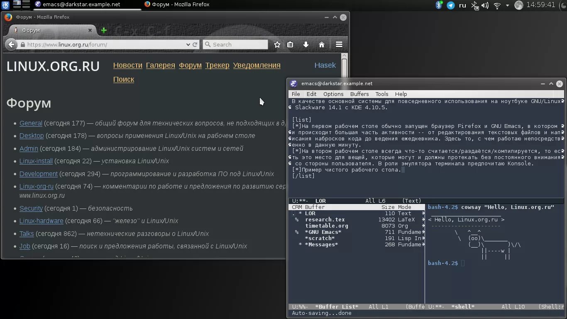
Task: Open Emacs Options menu
Action: coord(333,94)
